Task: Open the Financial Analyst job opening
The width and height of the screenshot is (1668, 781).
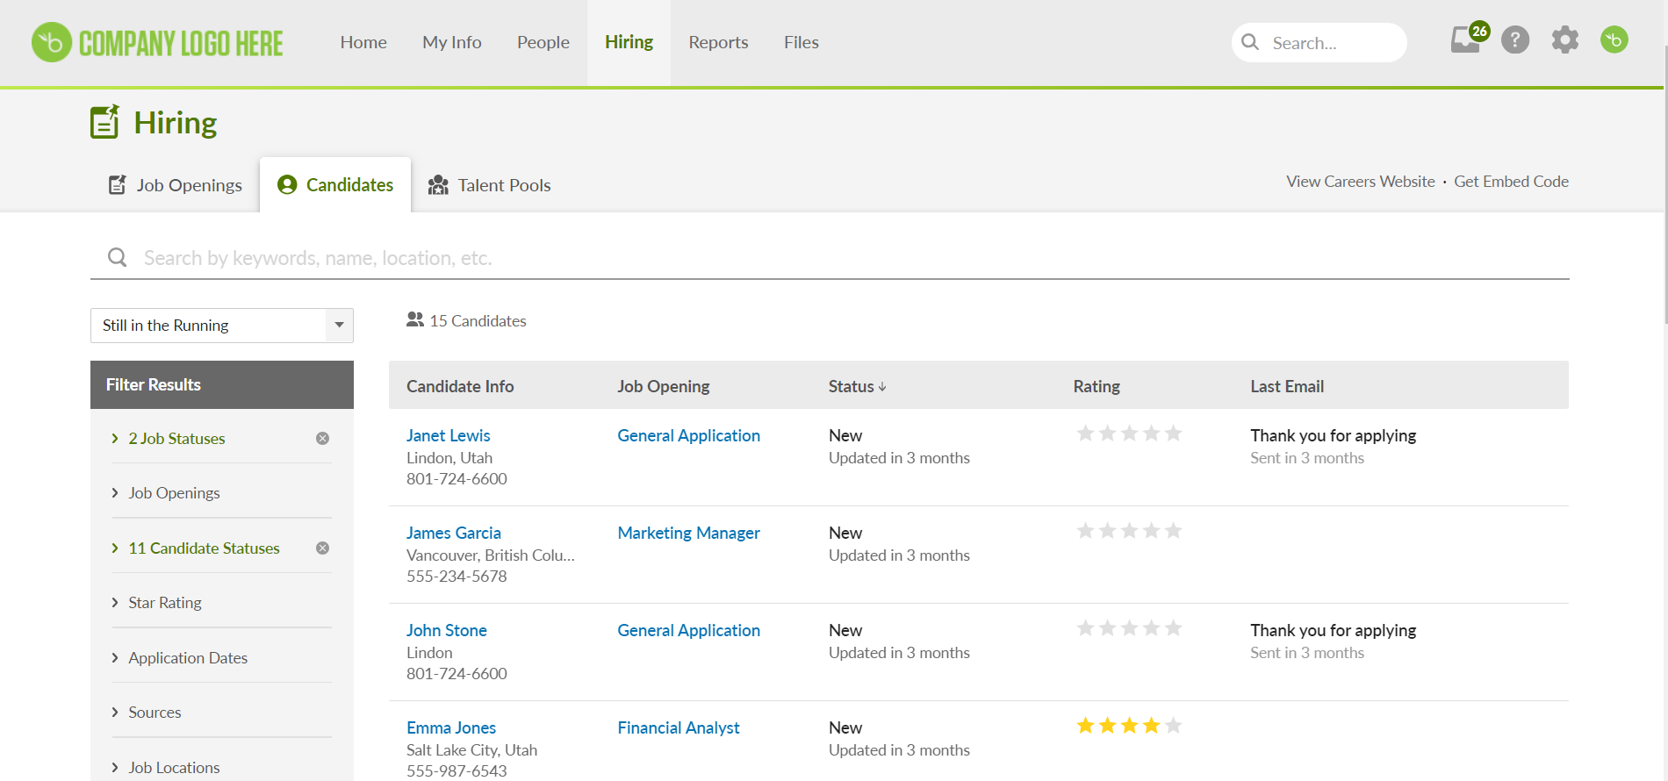Action: click(x=679, y=728)
